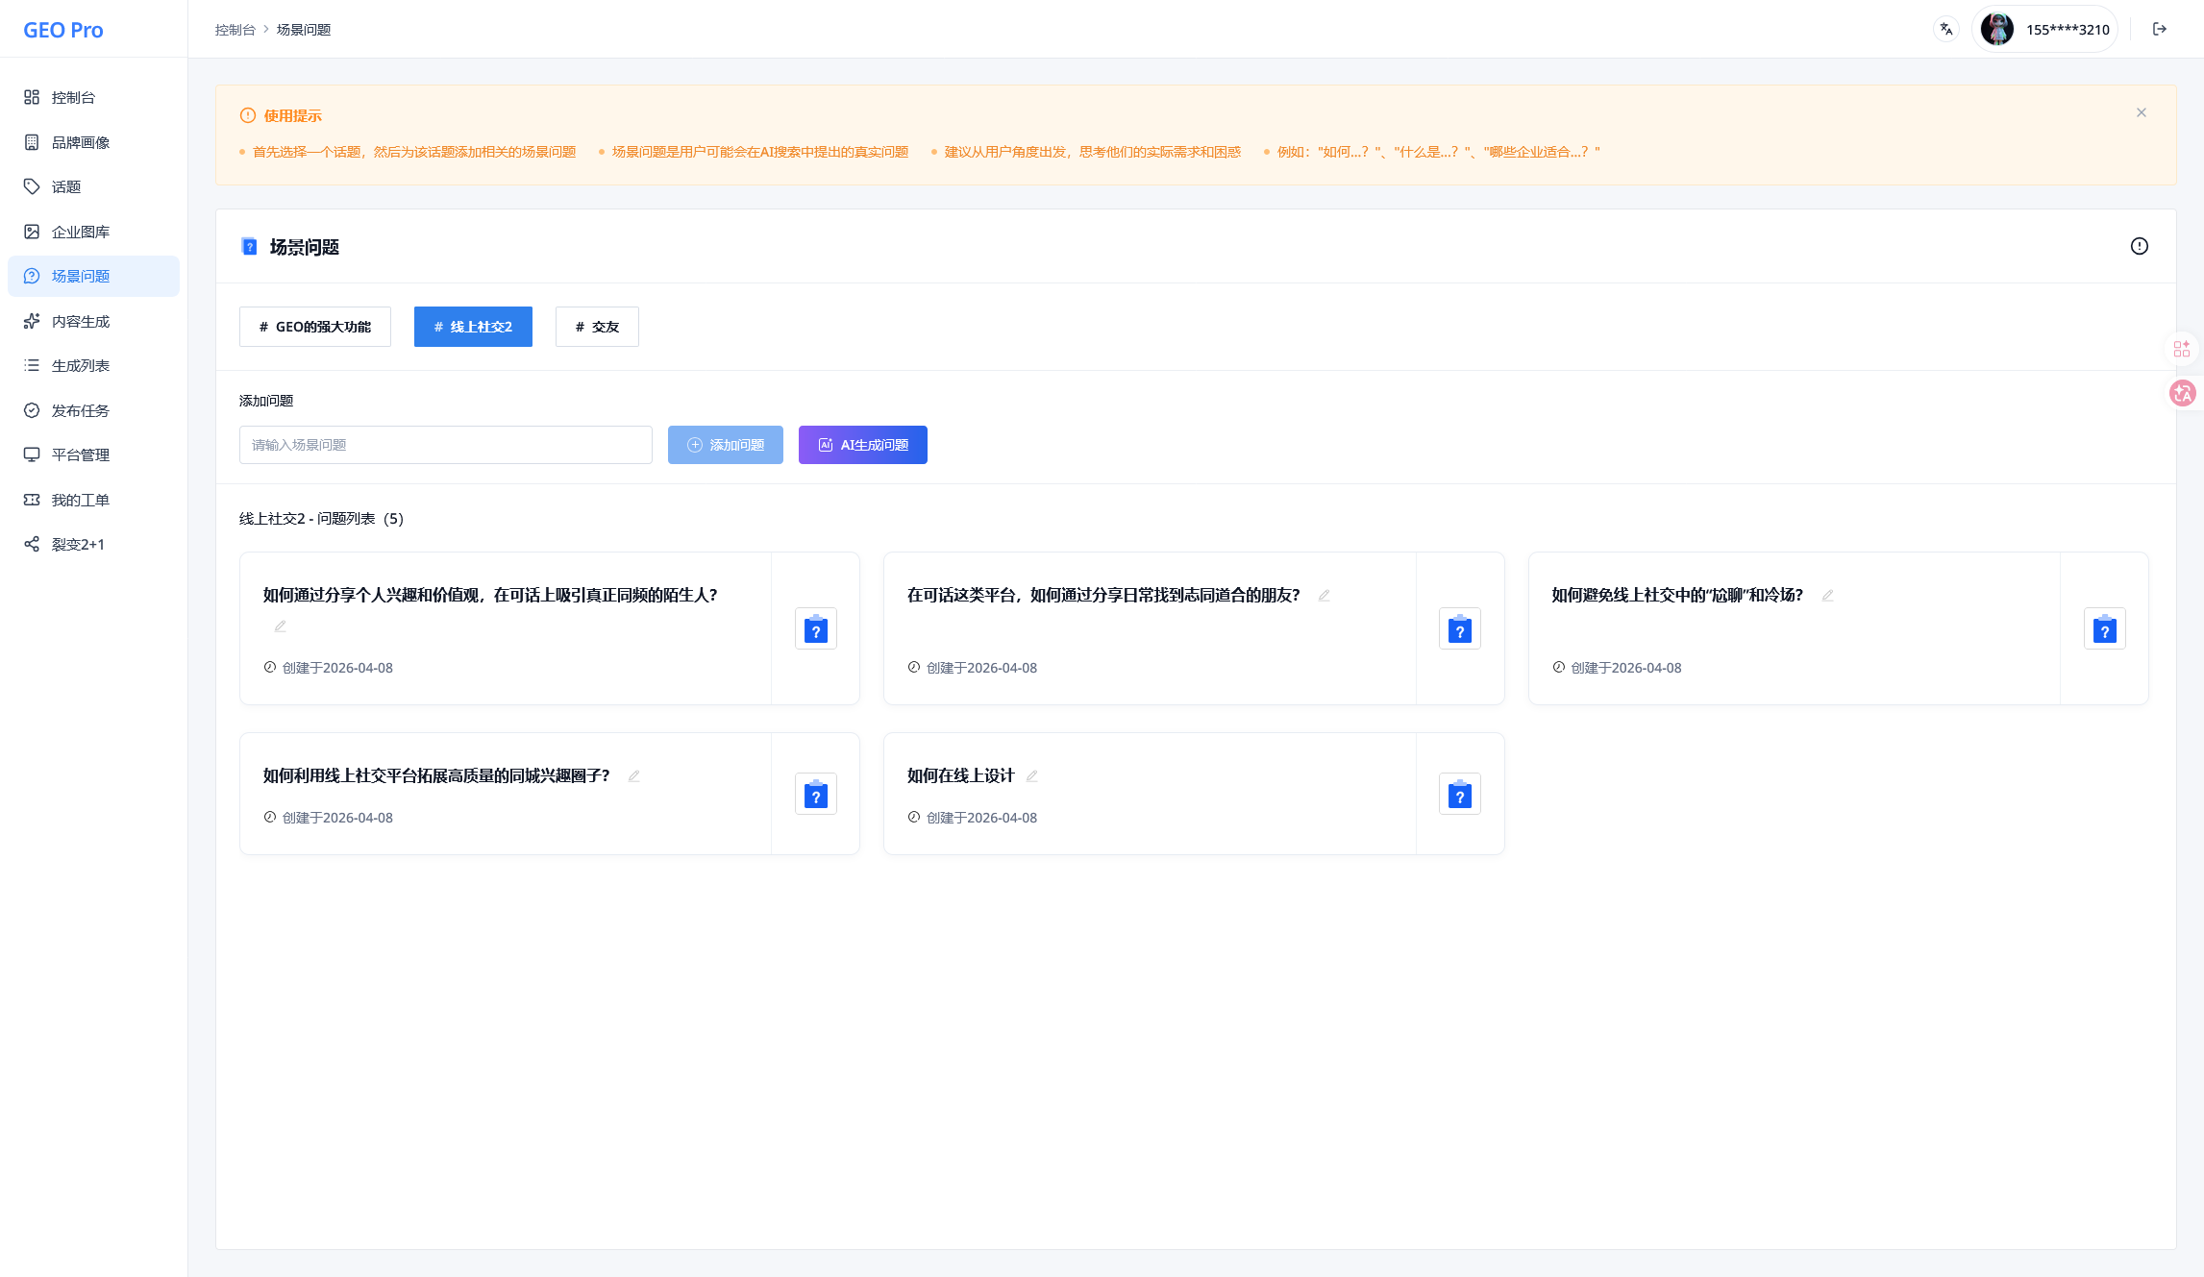Open 发布任务 from the sidebar

(x=81, y=410)
